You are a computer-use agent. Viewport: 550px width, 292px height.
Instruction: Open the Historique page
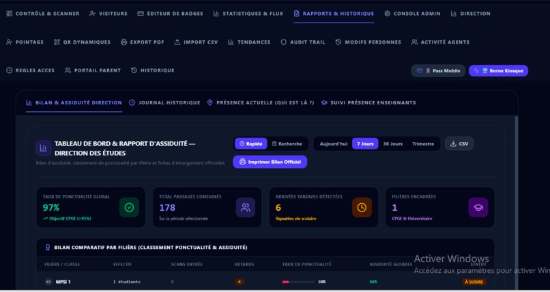tap(153, 70)
